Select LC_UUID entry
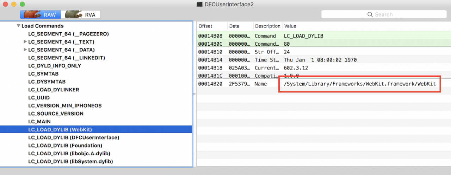 pyautogui.click(x=39, y=98)
